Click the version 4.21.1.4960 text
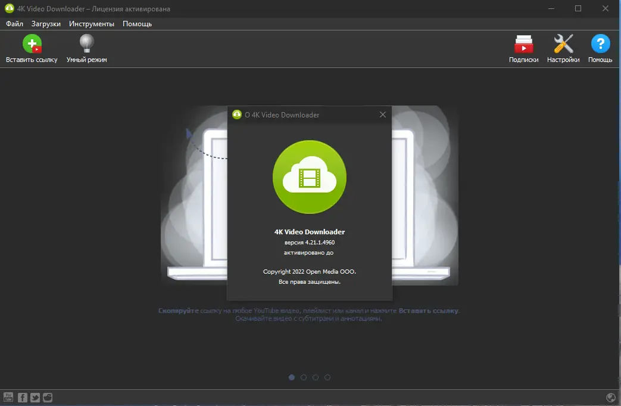Screen dimensions: 621x406 310,242
